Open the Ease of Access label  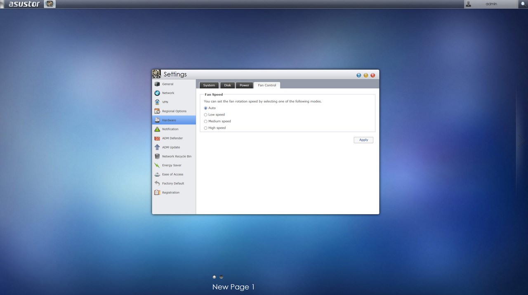[173, 175]
